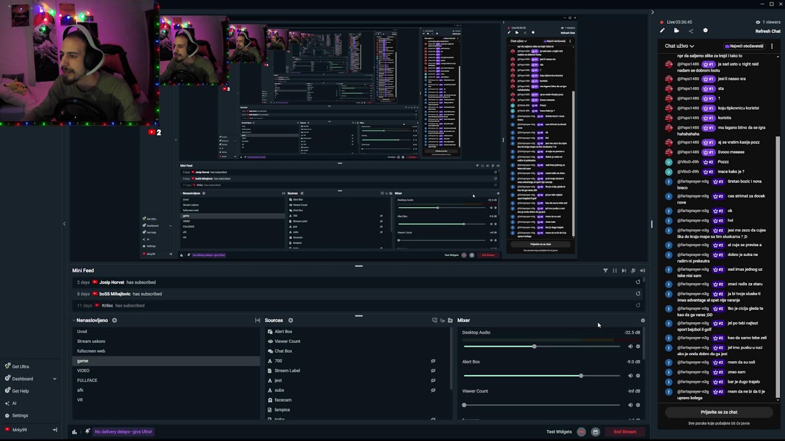Open Viewer Count audio settings gear
Screen dimensions: 785x441
pos(638,405)
